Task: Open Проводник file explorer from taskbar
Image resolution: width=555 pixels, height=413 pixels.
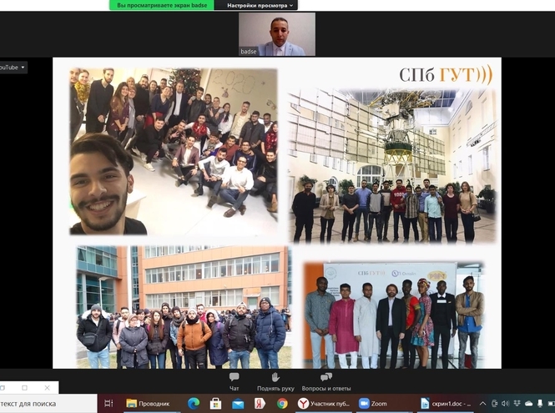Action: click(x=148, y=404)
